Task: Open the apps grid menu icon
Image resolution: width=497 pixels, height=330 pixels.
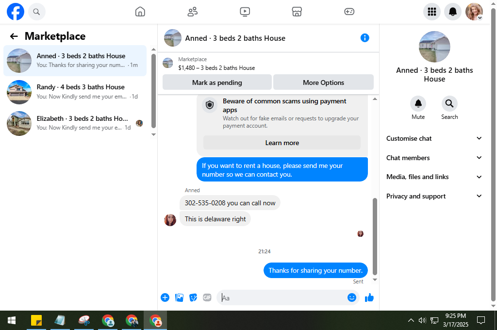Action: pos(431,12)
